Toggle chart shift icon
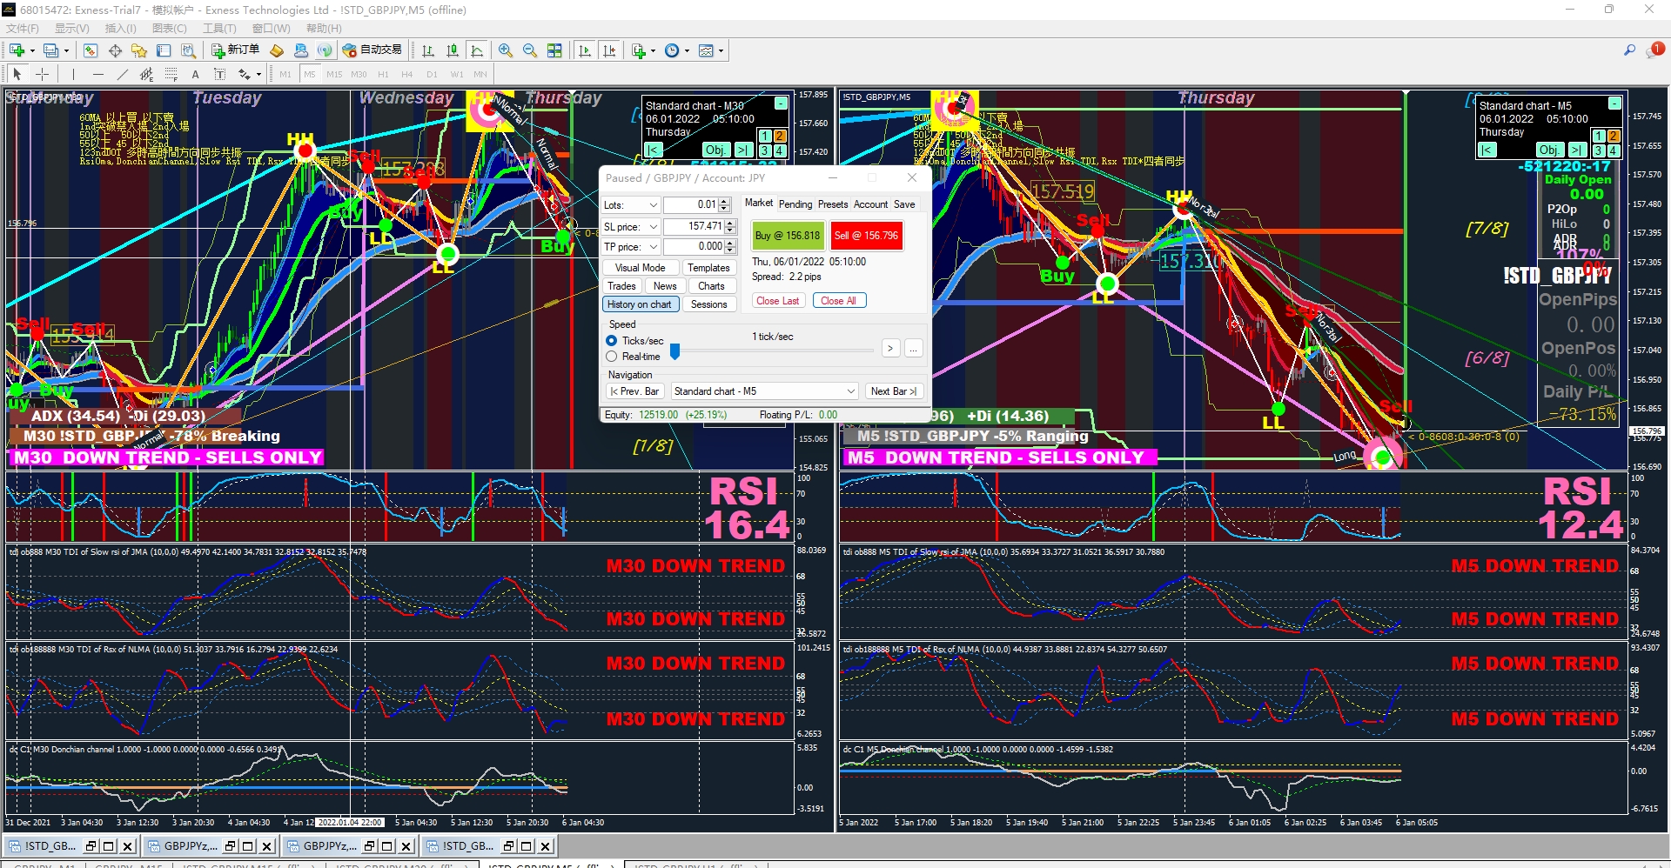The width and height of the screenshot is (1671, 868). (x=609, y=50)
